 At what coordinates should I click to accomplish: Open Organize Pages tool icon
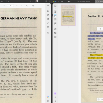(55, 29)
